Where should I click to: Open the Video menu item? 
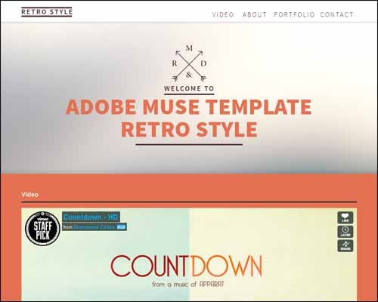pyautogui.click(x=223, y=15)
